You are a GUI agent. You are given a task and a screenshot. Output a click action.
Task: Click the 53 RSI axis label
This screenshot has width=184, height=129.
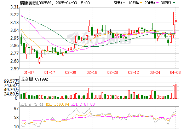point(16,118)
